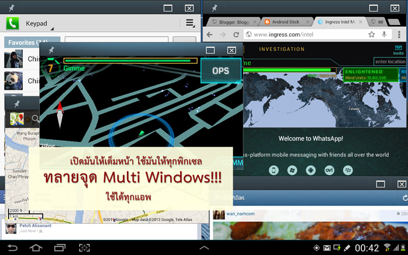Click the ENLIGHTENED Mind Units panel
This screenshot has height=255, width=408.
pyautogui.click(x=371, y=75)
